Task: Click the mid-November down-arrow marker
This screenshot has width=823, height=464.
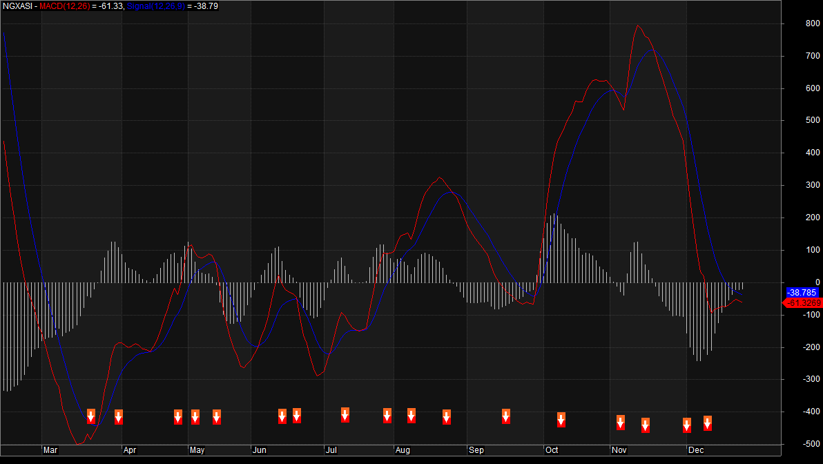Action: pyautogui.click(x=646, y=425)
